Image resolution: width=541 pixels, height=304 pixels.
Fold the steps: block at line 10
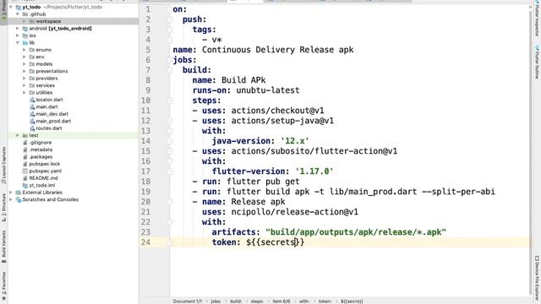point(169,100)
